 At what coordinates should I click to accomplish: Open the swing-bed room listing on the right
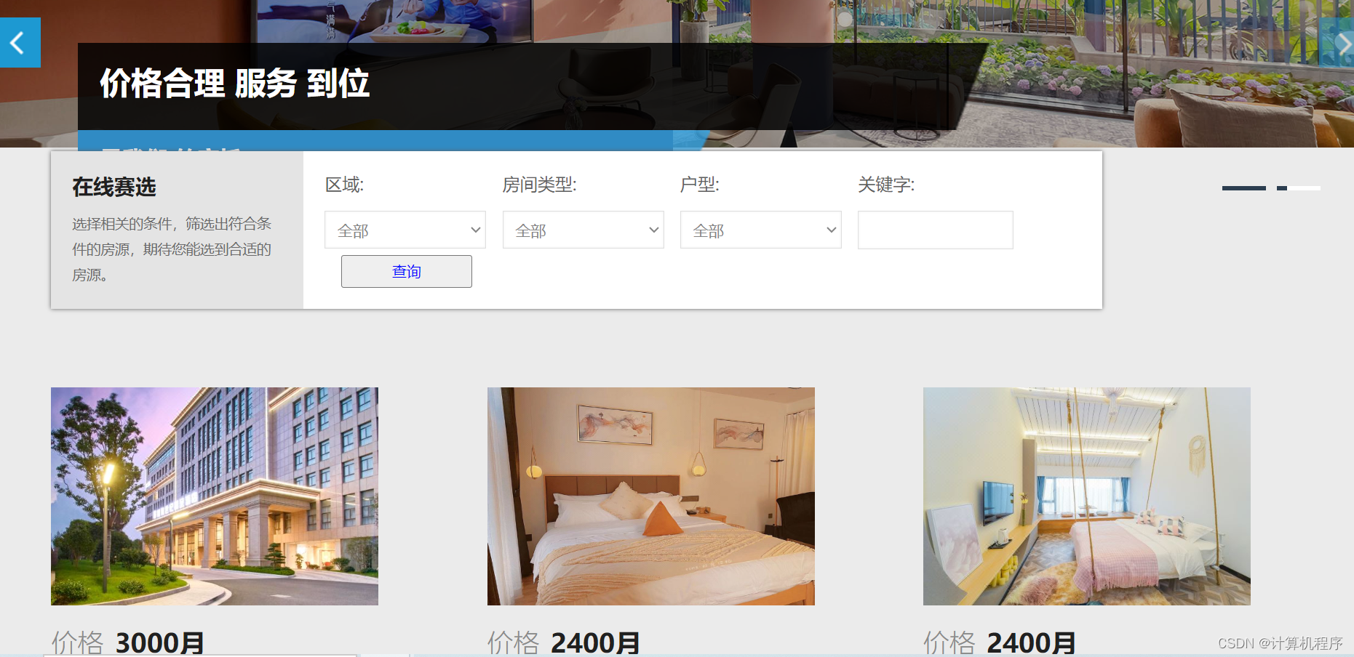(x=1086, y=496)
